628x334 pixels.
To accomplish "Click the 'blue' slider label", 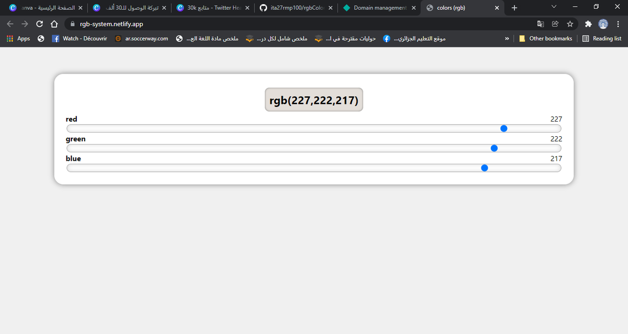I will [73, 159].
